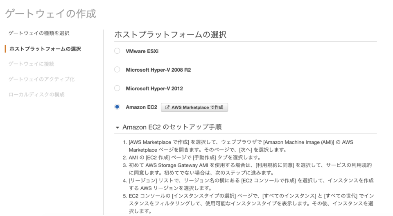The height and width of the screenshot is (216, 393).
Task: Select the VMware ESXi radio button
Action: (117, 51)
